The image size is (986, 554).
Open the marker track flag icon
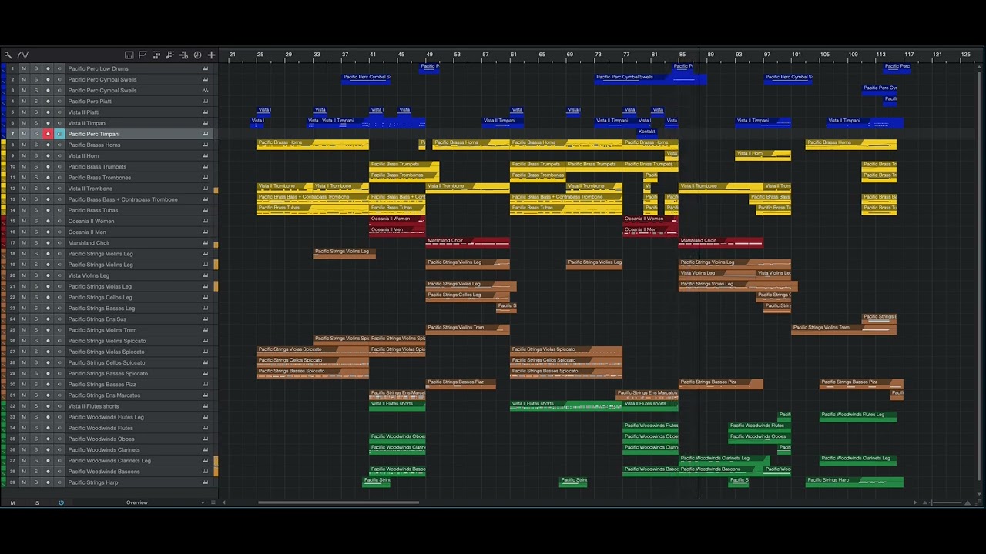[143, 55]
